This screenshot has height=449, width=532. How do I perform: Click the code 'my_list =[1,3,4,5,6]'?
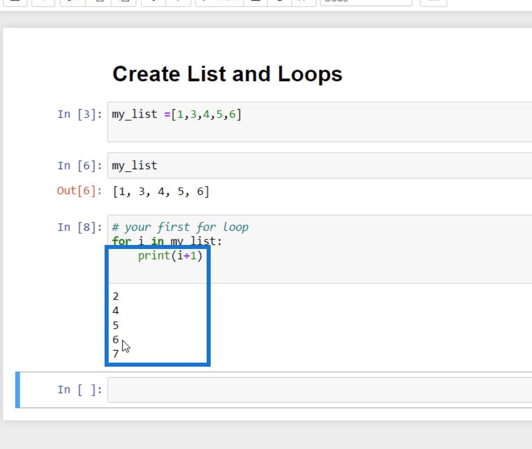pyautogui.click(x=177, y=114)
